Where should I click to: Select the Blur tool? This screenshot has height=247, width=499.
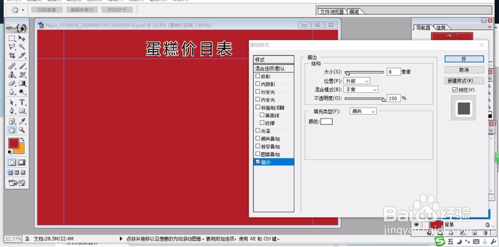coord(12,92)
